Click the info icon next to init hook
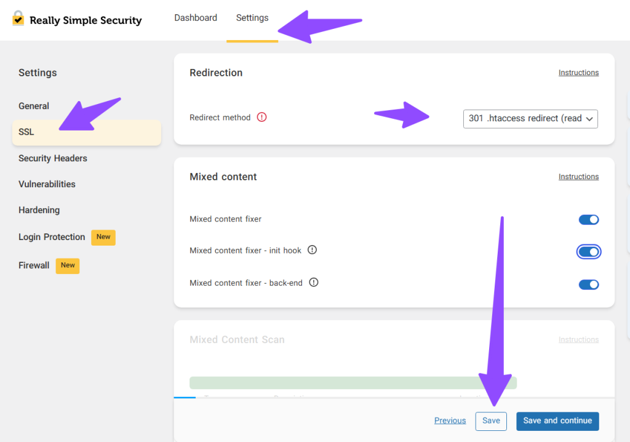630x442 pixels. point(312,250)
